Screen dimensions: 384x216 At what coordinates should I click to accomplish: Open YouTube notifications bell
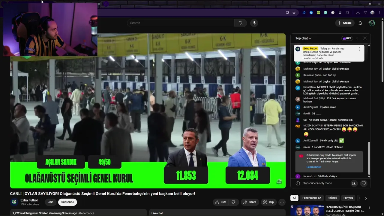(x=360, y=23)
